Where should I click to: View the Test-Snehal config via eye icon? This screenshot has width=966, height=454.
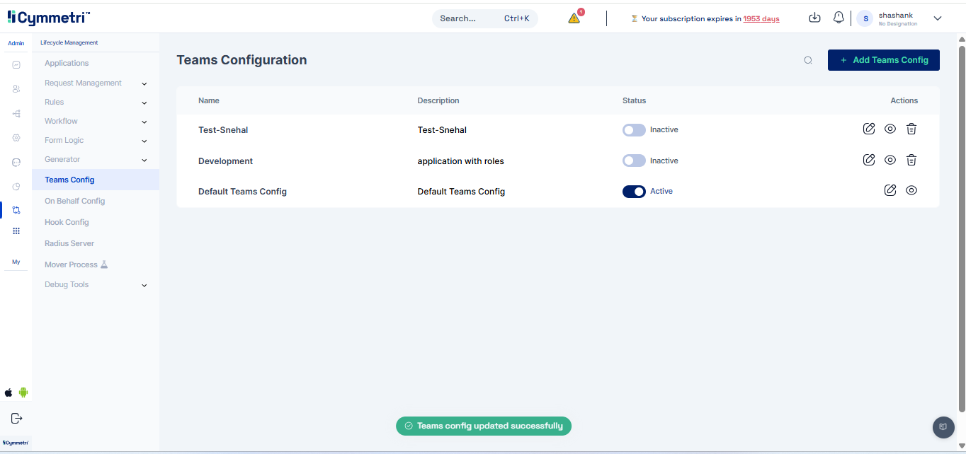tap(890, 129)
